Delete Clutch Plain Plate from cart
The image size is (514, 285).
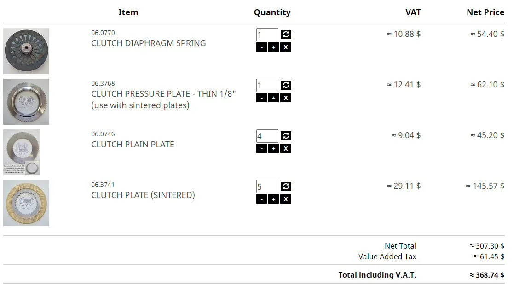(x=286, y=148)
